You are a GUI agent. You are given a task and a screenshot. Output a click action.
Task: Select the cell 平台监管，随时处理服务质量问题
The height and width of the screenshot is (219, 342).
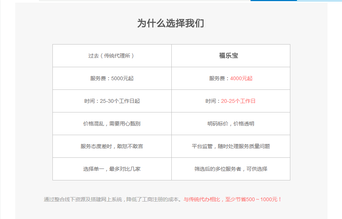(231, 146)
